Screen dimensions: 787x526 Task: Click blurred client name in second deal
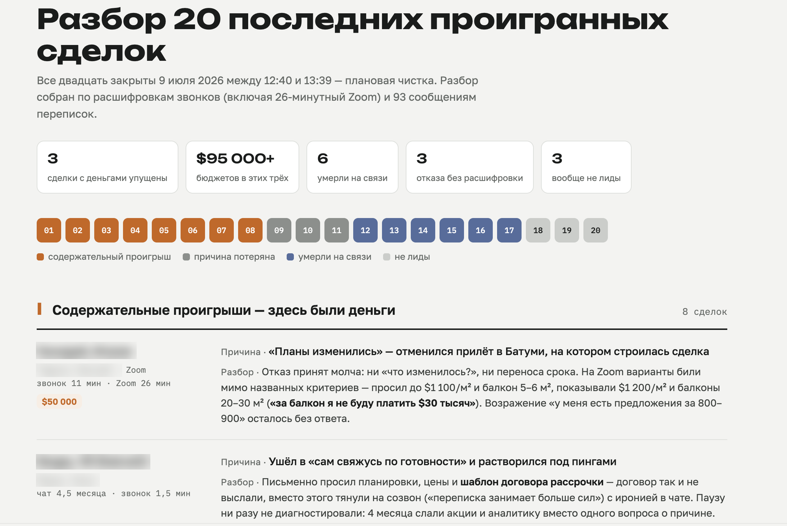pos(93,462)
